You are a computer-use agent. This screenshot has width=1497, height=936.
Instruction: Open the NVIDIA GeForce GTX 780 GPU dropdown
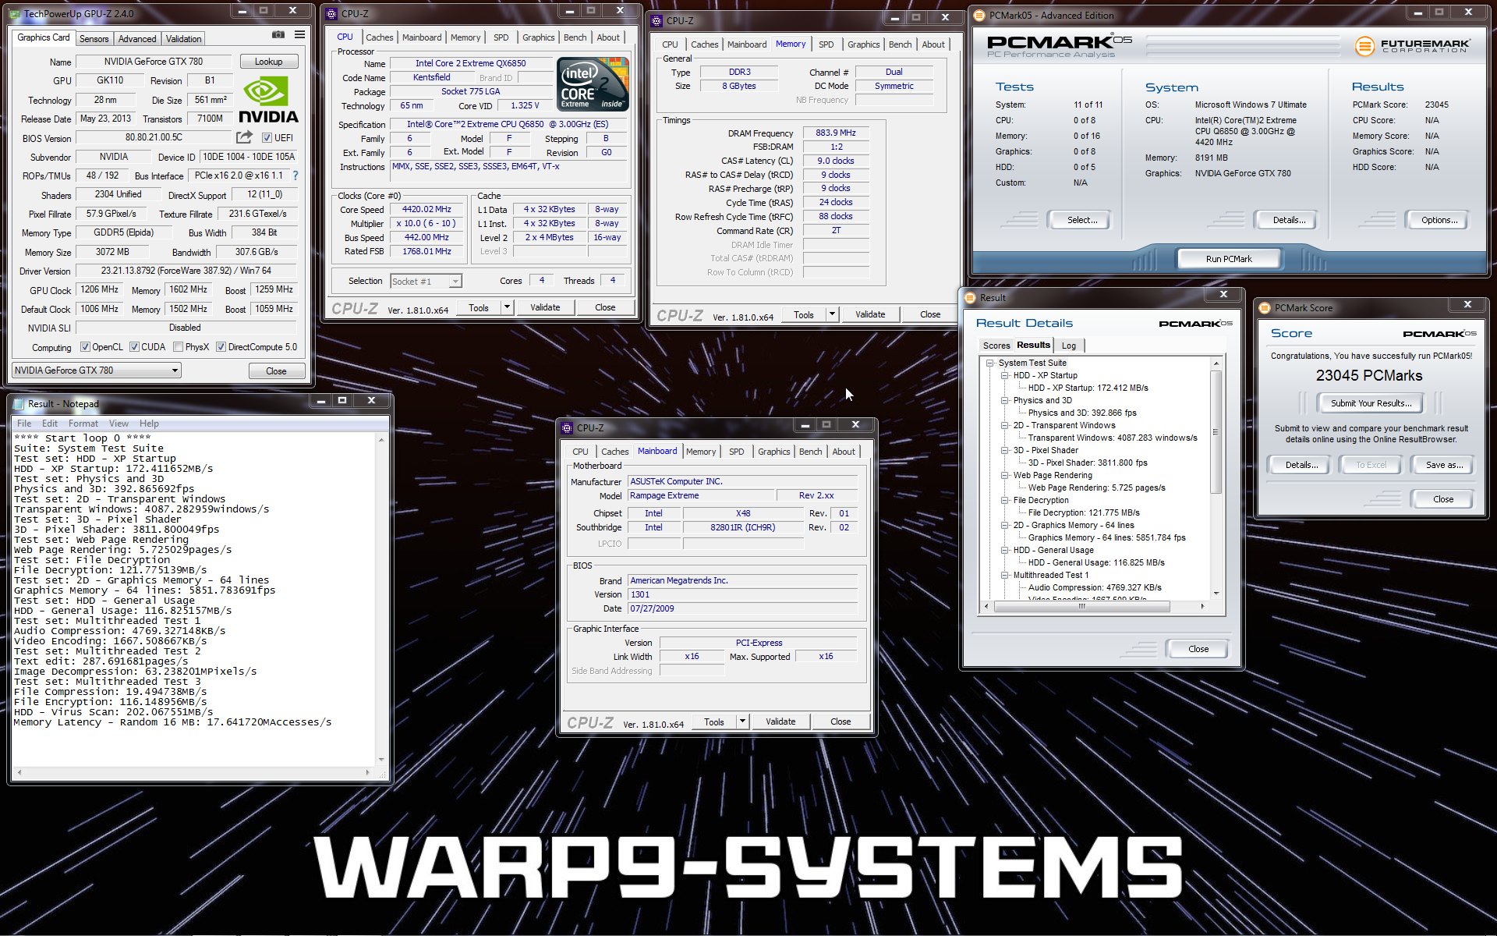click(x=97, y=370)
